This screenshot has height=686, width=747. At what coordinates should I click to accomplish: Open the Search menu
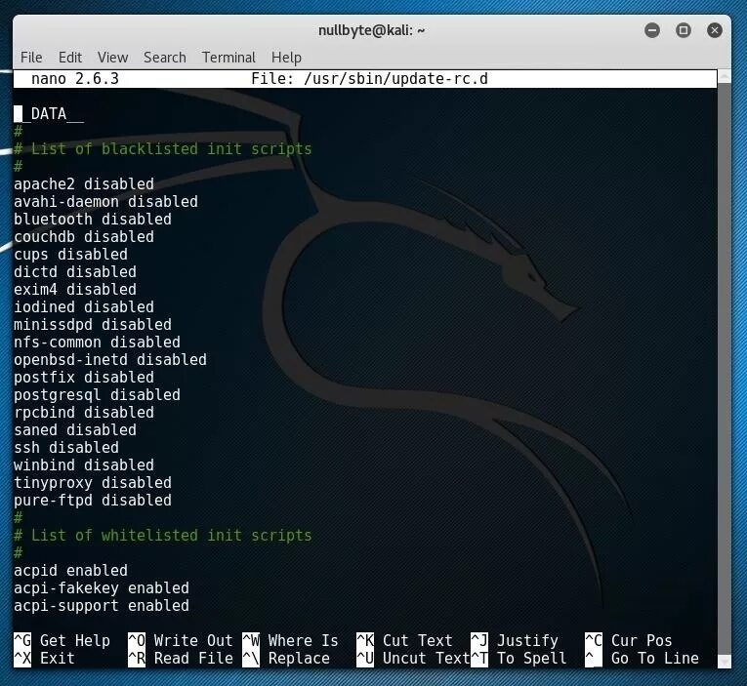pyautogui.click(x=165, y=58)
